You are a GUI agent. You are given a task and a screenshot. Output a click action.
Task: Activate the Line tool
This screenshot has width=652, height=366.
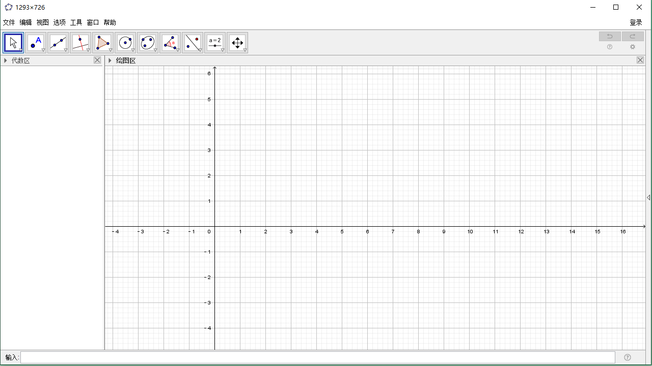(x=58, y=42)
